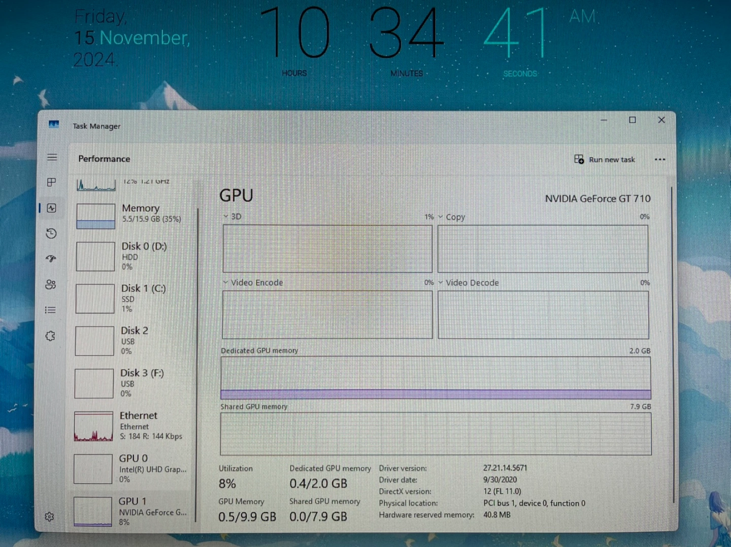Click the 0.4/2.0 GB dedicated memory value
Image resolution: width=731 pixels, height=547 pixels.
(x=318, y=484)
